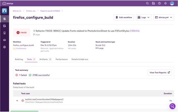Image resolution: width=178 pixels, height=112 pixels.
Task: Click the firefox_configure_build page title
Action: (x=33, y=17)
